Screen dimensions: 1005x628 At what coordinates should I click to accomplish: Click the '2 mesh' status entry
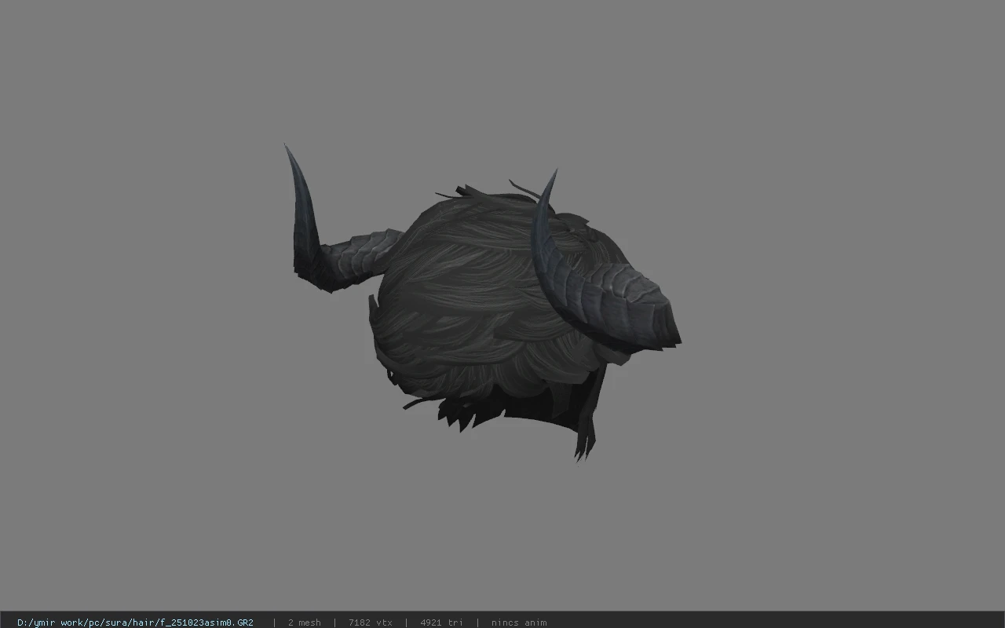pyautogui.click(x=305, y=623)
